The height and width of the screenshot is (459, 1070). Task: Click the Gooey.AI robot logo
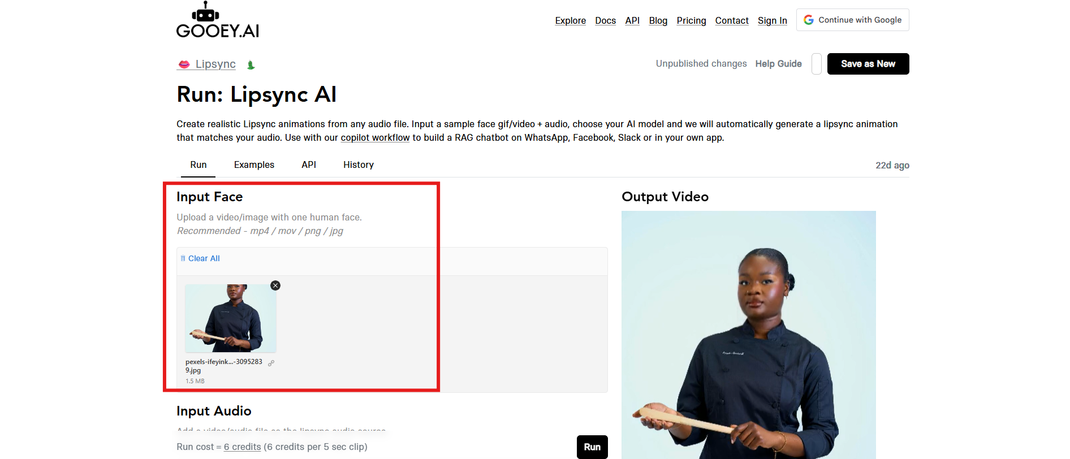[x=218, y=20]
